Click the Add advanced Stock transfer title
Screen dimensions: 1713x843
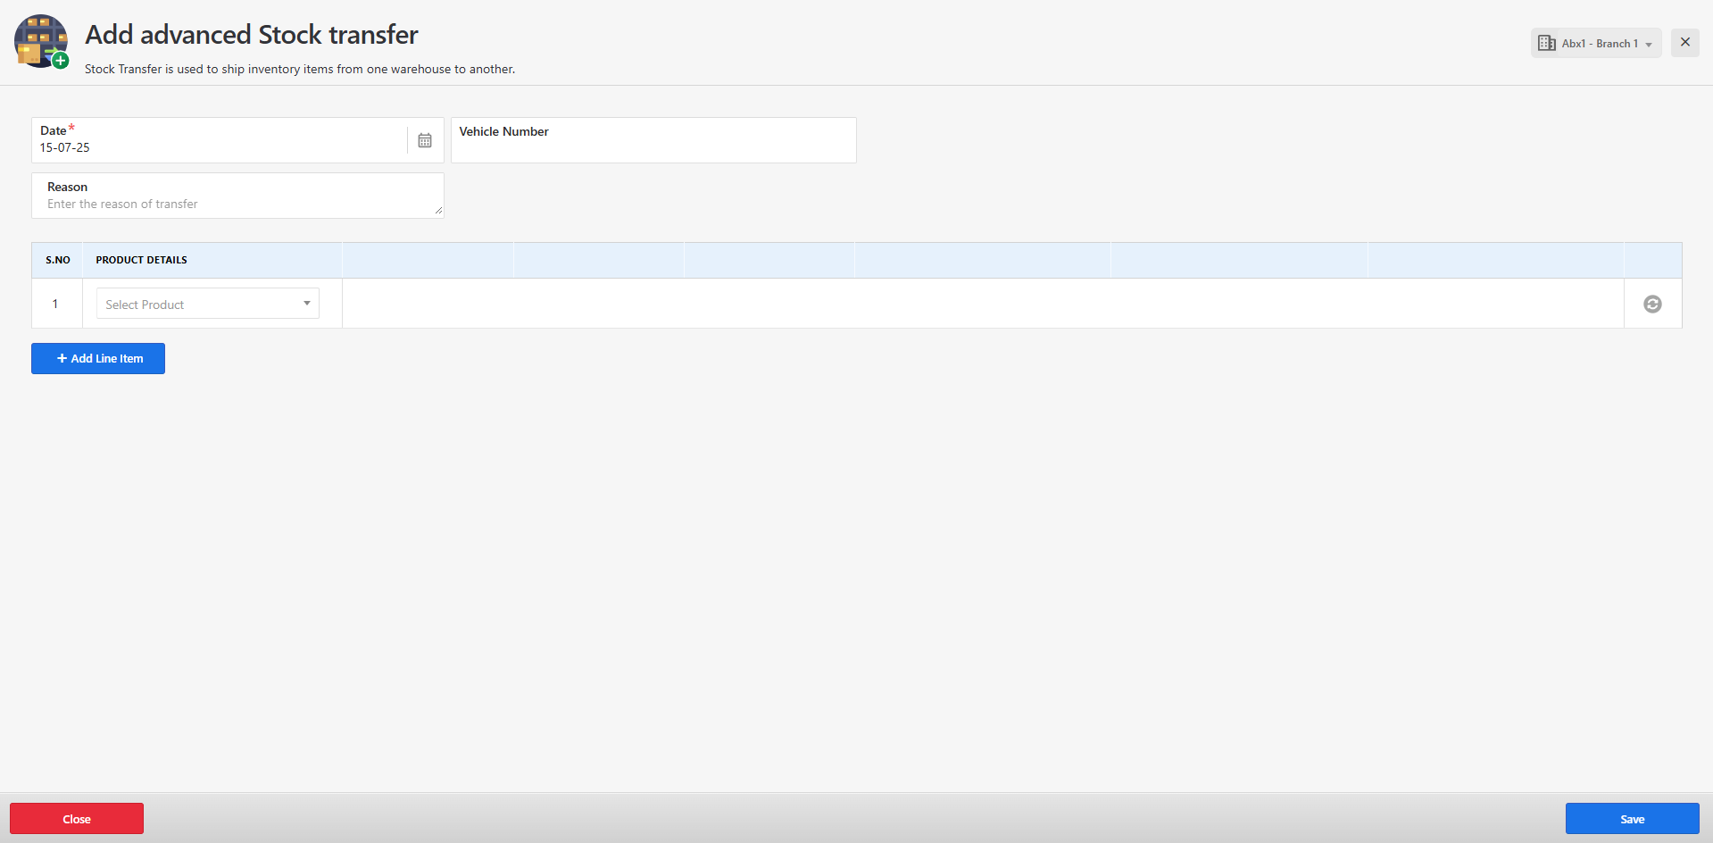click(x=252, y=35)
